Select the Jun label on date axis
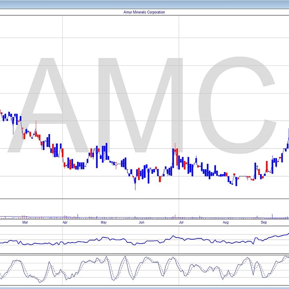This screenshot has height=289, width=289. 141,222
